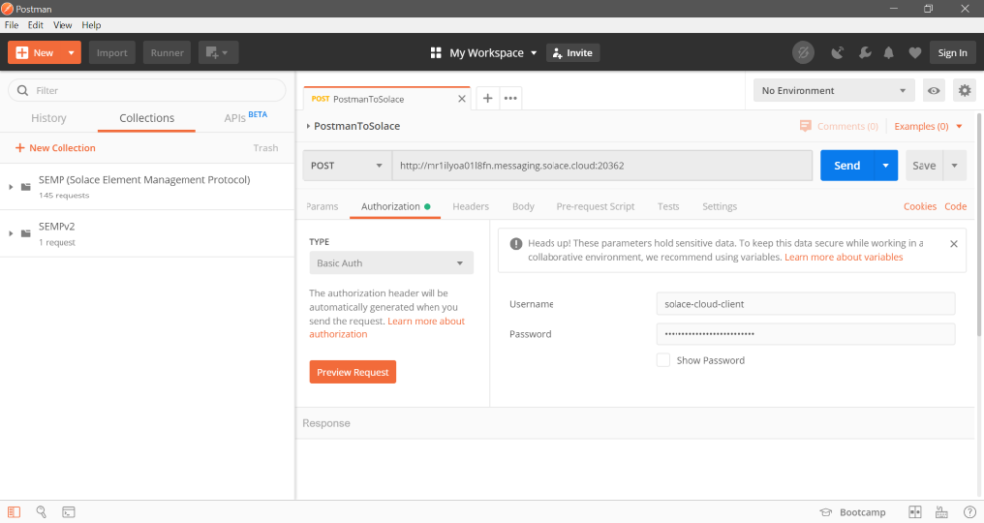
Task: Toggle the Show Password checkbox
Action: [663, 360]
